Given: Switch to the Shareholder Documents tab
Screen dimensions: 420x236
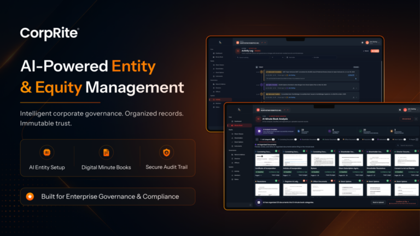Looking at the screenshot, I should (x=310, y=139).
